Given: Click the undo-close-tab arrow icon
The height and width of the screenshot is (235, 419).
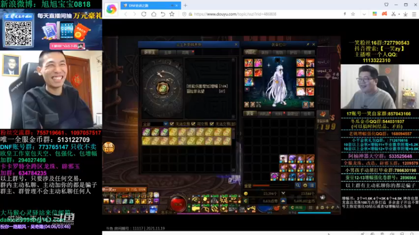Looking at the screenshot, I should click(163, 14).
